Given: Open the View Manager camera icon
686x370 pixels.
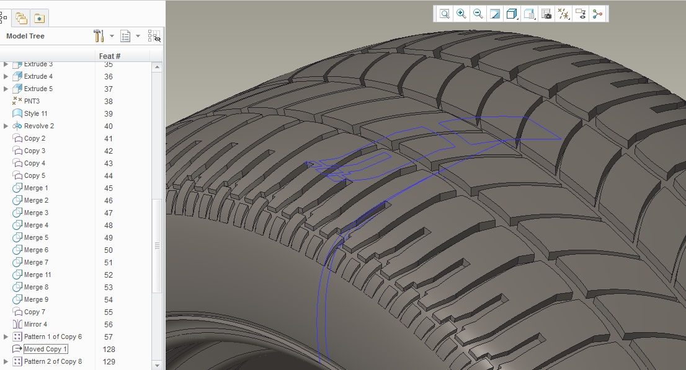Looking at the screenshot, I should tap(546, 14).
